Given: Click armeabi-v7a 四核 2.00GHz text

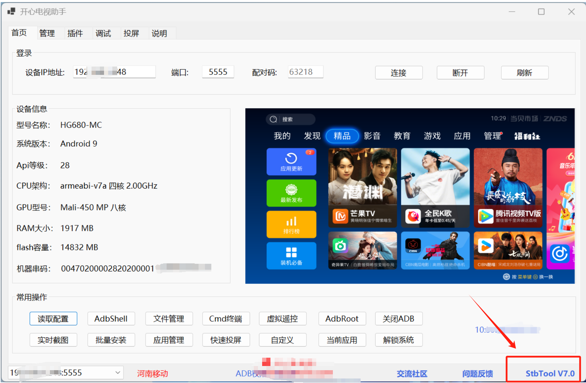Looking at the screenshot, I should [109, 186].
